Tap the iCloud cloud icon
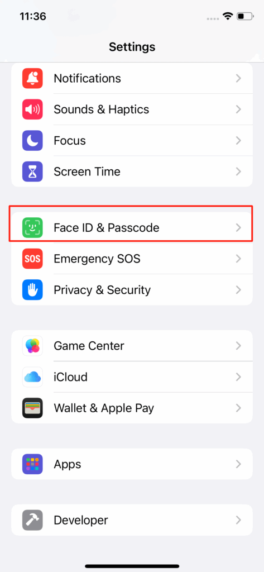 [32, 377]
